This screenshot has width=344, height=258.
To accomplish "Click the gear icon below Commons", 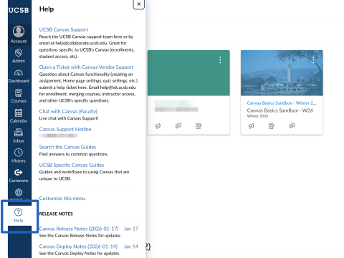I will pyautogui.click(x=19, y=192).
